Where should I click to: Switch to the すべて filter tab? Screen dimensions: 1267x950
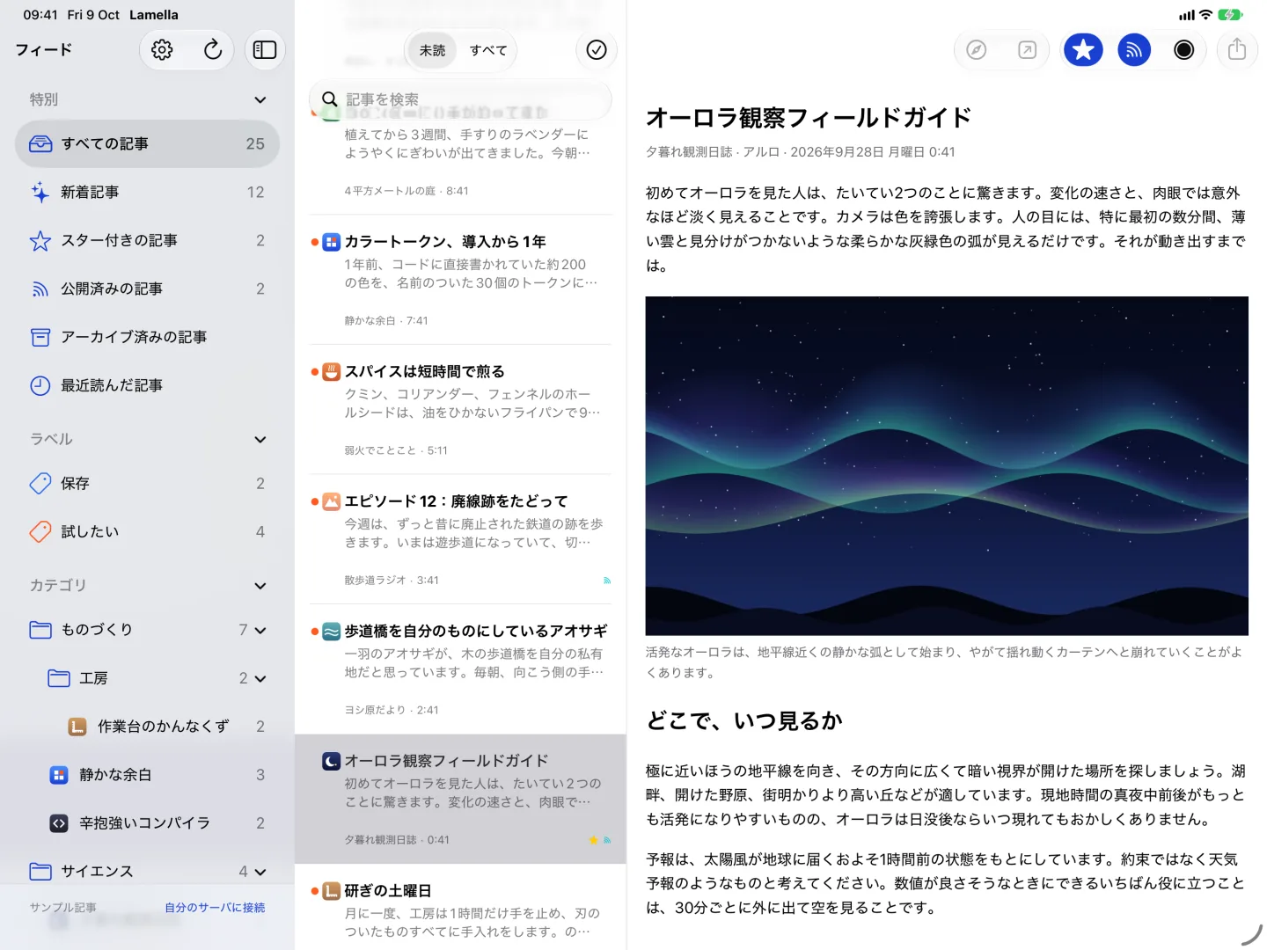tap(488, 50)
